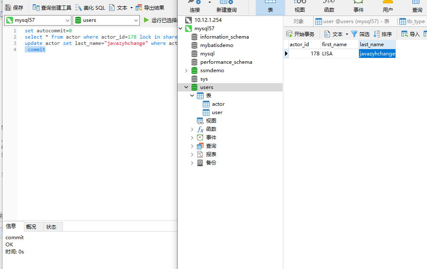
Task: Click the cell containing 178
Action: coord(305,54)
